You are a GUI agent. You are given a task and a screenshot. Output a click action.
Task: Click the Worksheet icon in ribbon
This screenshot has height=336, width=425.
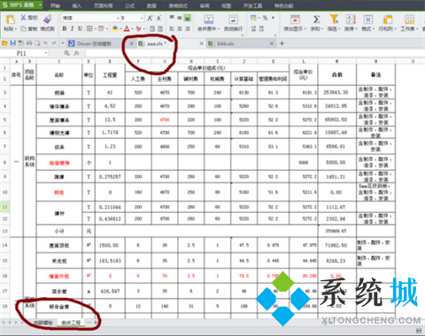pos(409,20)
